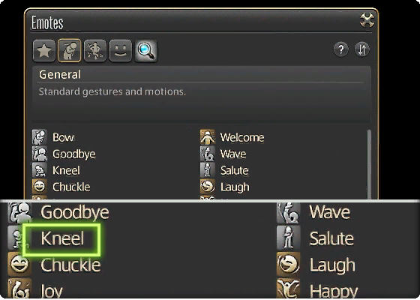Click the Bow emote icon
Image resolution: width=420 pixels, height=300 pixels.
[40, 137]
